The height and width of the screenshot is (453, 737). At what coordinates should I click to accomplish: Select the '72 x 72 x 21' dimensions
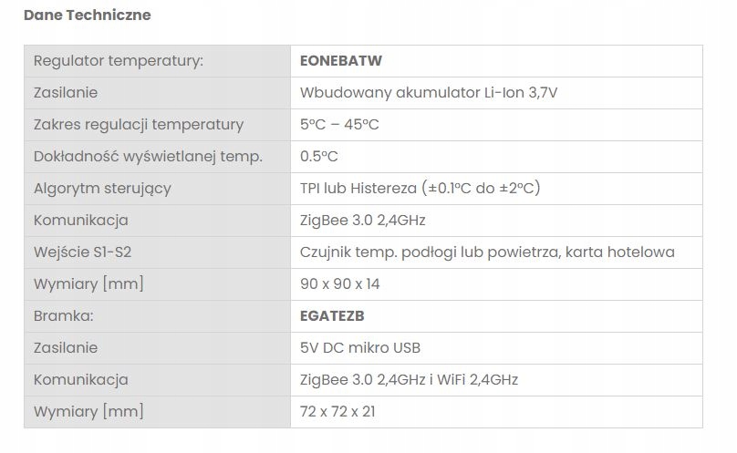coord(337,412)
